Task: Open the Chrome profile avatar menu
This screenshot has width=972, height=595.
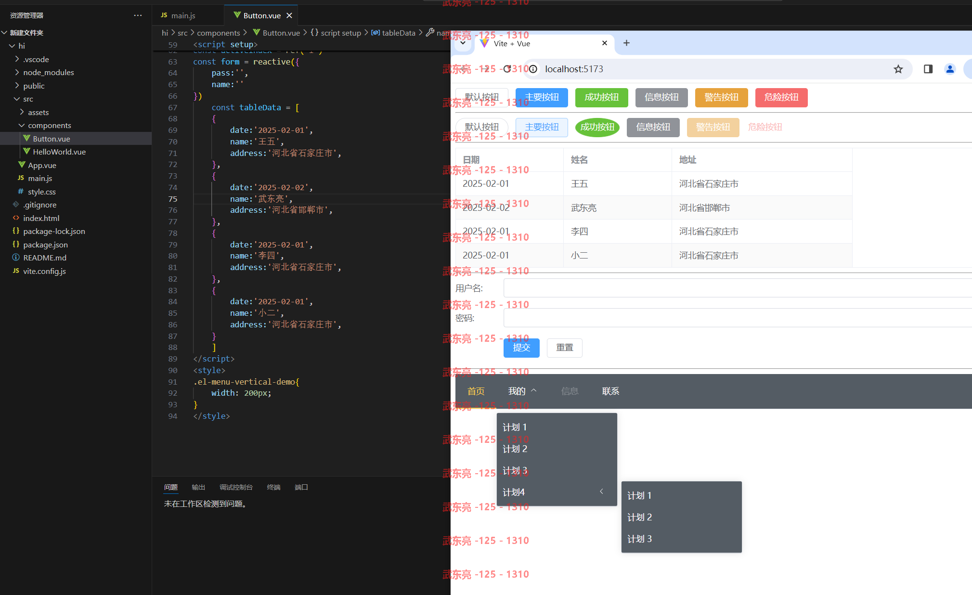Action: [950, 69]
